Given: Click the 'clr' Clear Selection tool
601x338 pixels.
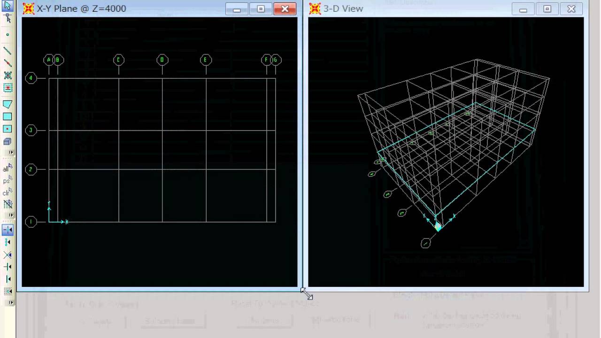Looking at the screenshot, I should coord(8,192).
